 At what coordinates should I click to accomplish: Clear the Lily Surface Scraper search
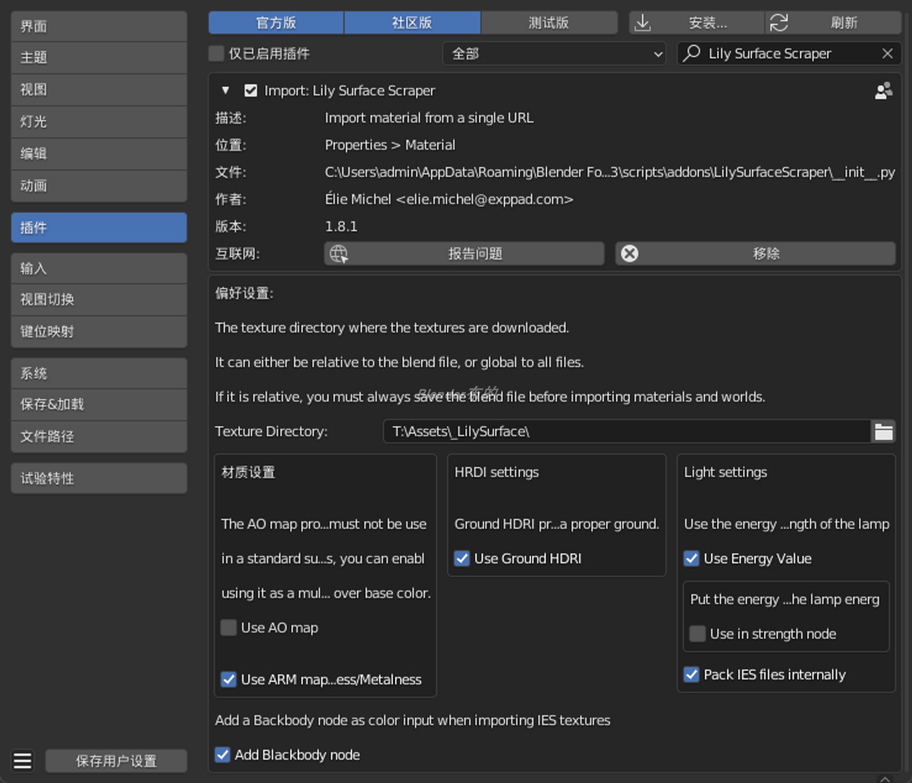click(887, 54)
